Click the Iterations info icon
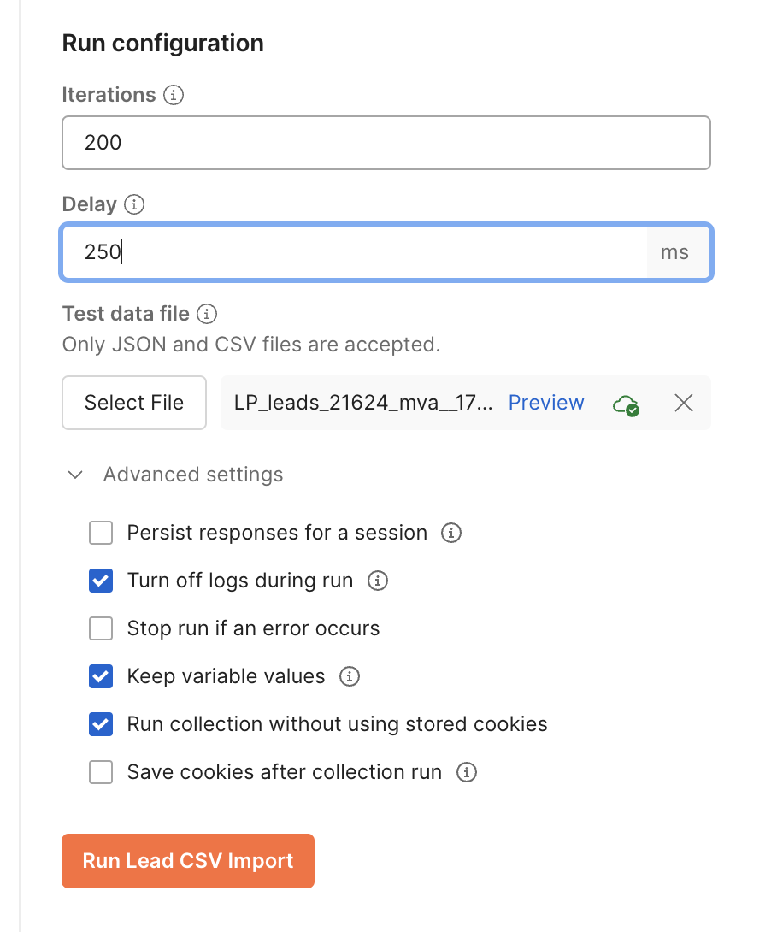Image resolution: width=783 pixels, height=932 pixels. point(174,95)
